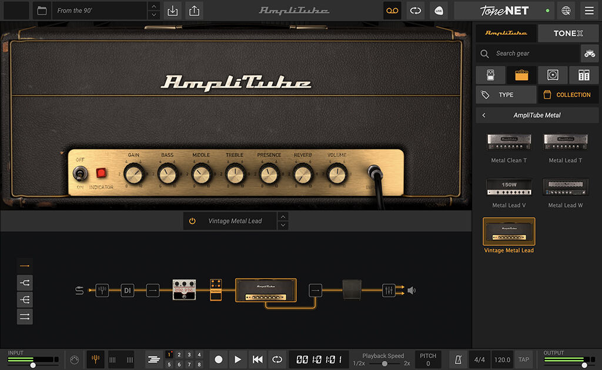Image resolution: width=602 pixels, height=370 pixels.
Task: Adjust the Playback Speed slider
Action: [x=383, y=361]
